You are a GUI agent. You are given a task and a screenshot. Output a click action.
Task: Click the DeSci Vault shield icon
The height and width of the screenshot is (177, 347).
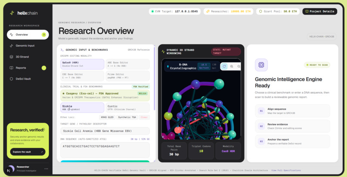(x=12, y=79)
